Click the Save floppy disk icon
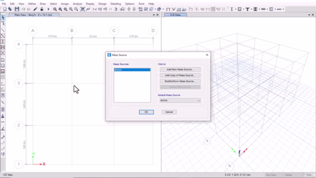 [x=17, y=9]
